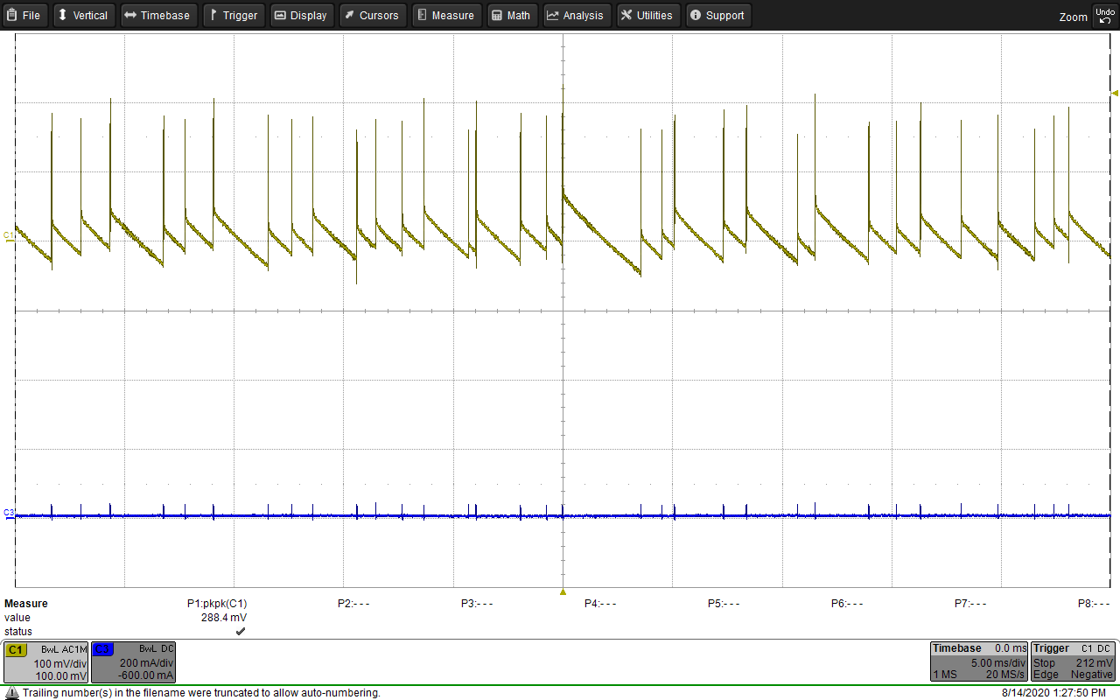This screenshot has height=700, width=1120.
Task: Open the Math menu
Action: (511, 15)
